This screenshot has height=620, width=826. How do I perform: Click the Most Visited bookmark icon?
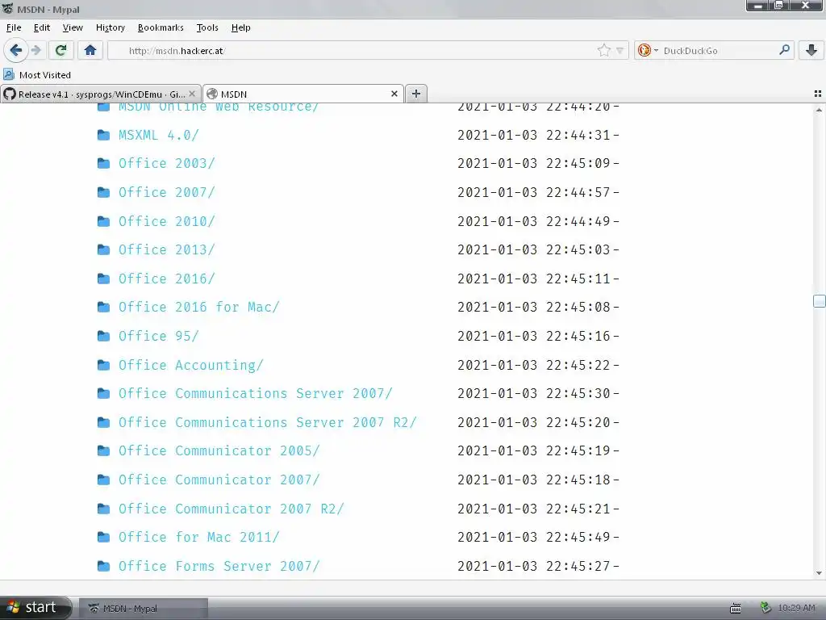click(x=9, y=74)
